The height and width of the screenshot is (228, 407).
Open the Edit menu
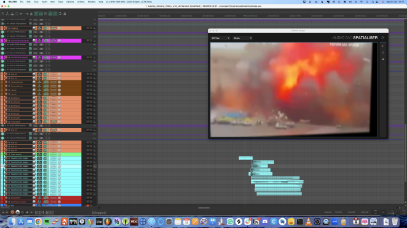click(x=28, y=2)
